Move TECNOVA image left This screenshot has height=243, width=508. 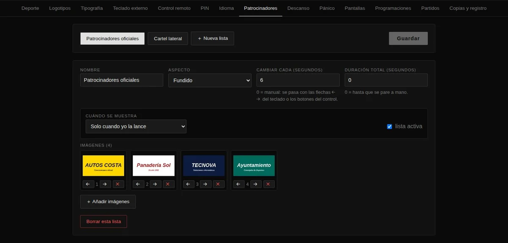(189, 184)
